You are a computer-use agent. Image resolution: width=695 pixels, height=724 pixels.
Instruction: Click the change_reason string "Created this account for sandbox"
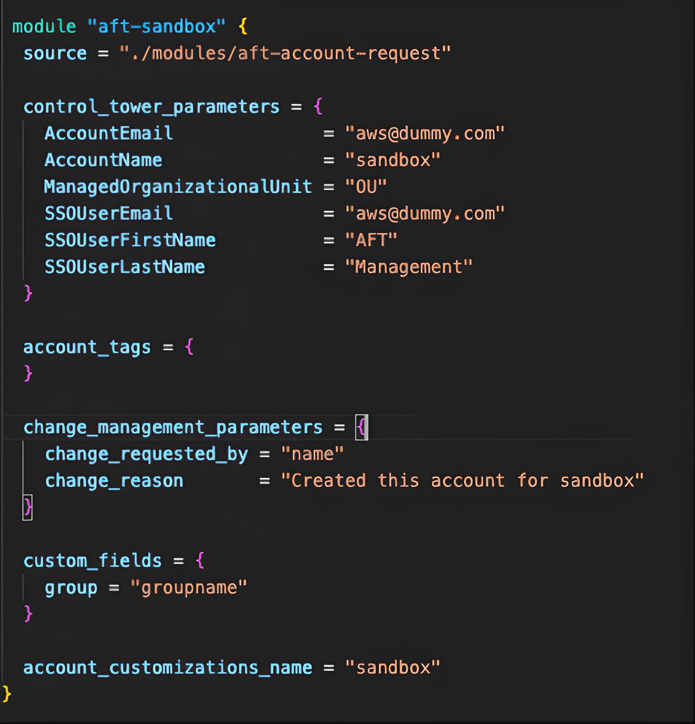click(462, 480)
